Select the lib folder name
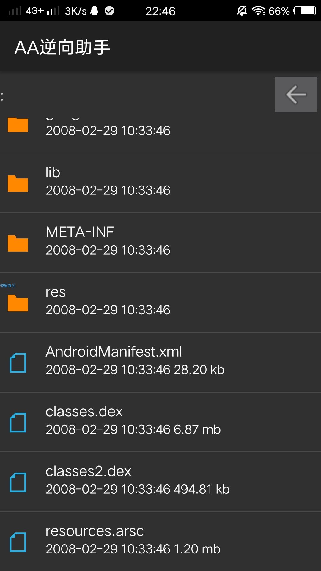This screenshot has height=571, width=321. click(53, 172)
